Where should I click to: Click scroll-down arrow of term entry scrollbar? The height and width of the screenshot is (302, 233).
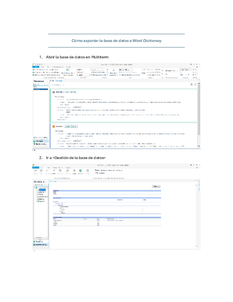pyautogui.click(x=199, y=146)
